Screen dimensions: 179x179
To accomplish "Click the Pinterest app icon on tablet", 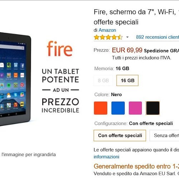I will tap(22, 85).
